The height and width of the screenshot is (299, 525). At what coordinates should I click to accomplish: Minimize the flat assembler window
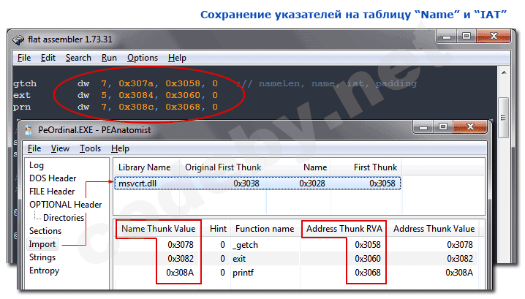[446, 37]
